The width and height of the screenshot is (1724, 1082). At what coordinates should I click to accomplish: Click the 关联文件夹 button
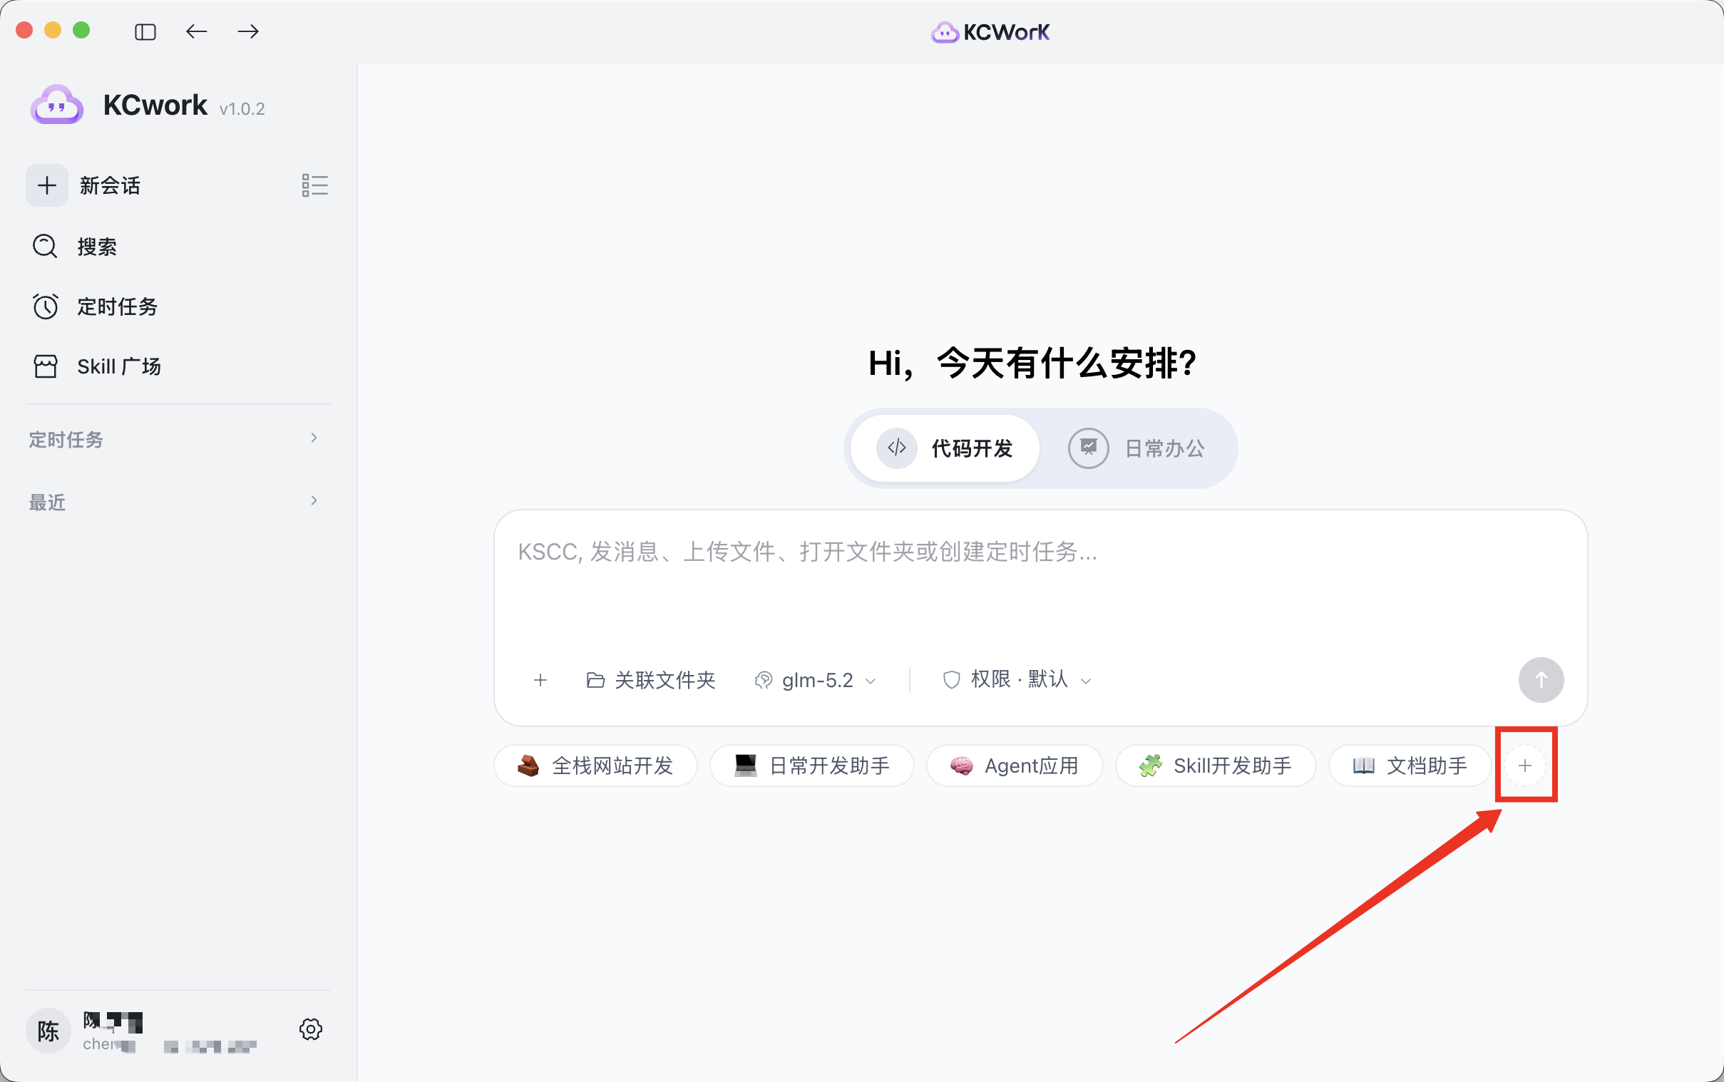[650, 680]
